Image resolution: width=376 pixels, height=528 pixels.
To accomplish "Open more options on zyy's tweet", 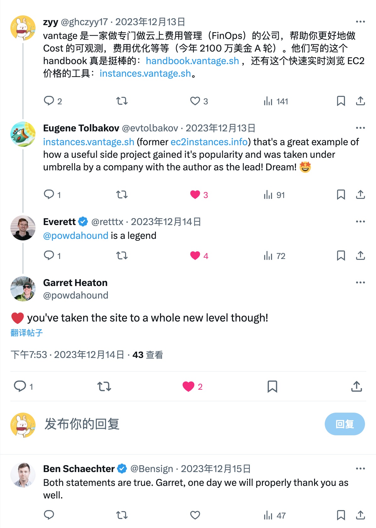I will [x=360, y=22].
